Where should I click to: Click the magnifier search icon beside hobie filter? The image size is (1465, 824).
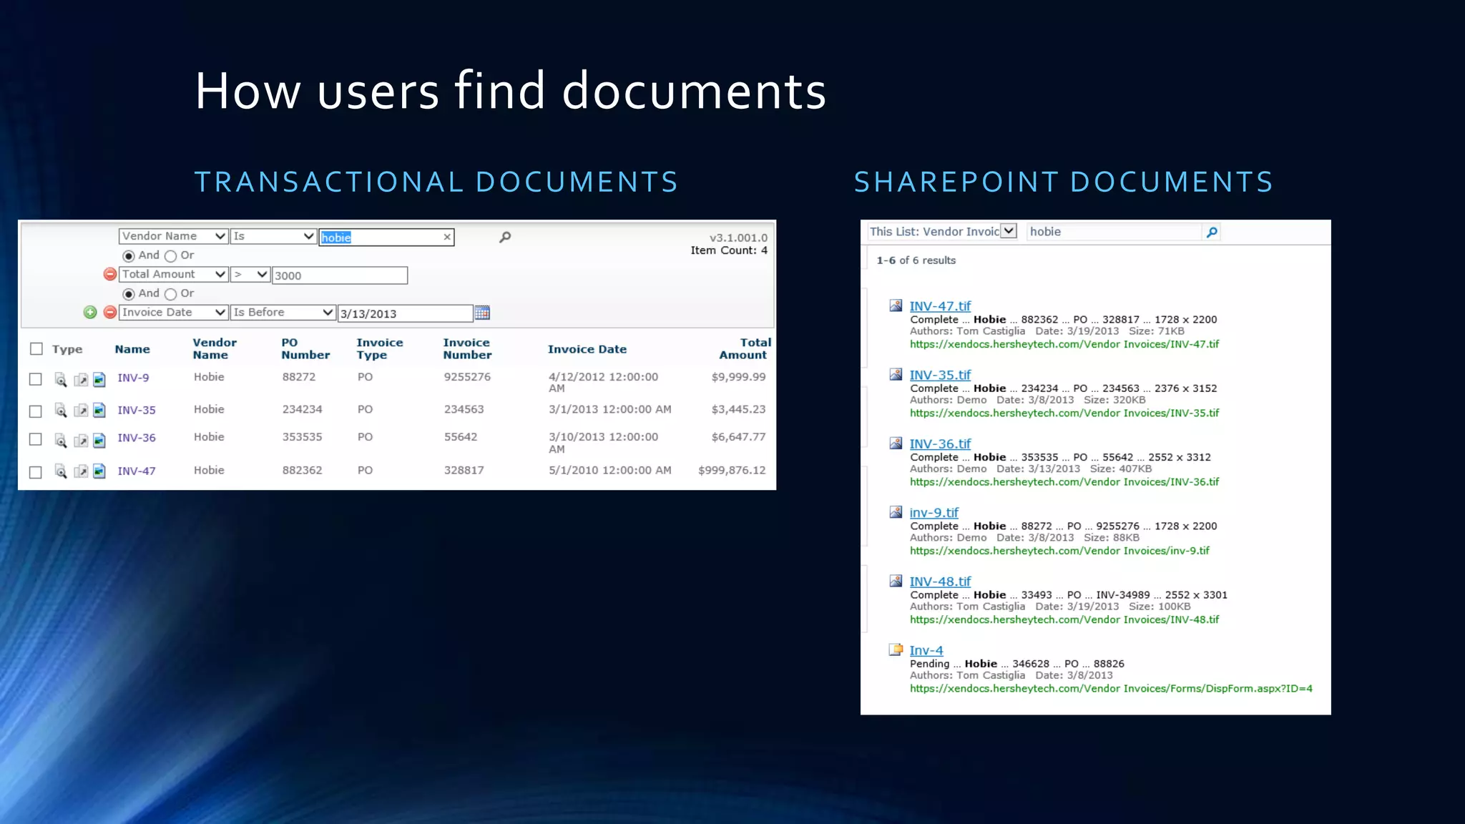click(505, 237)
